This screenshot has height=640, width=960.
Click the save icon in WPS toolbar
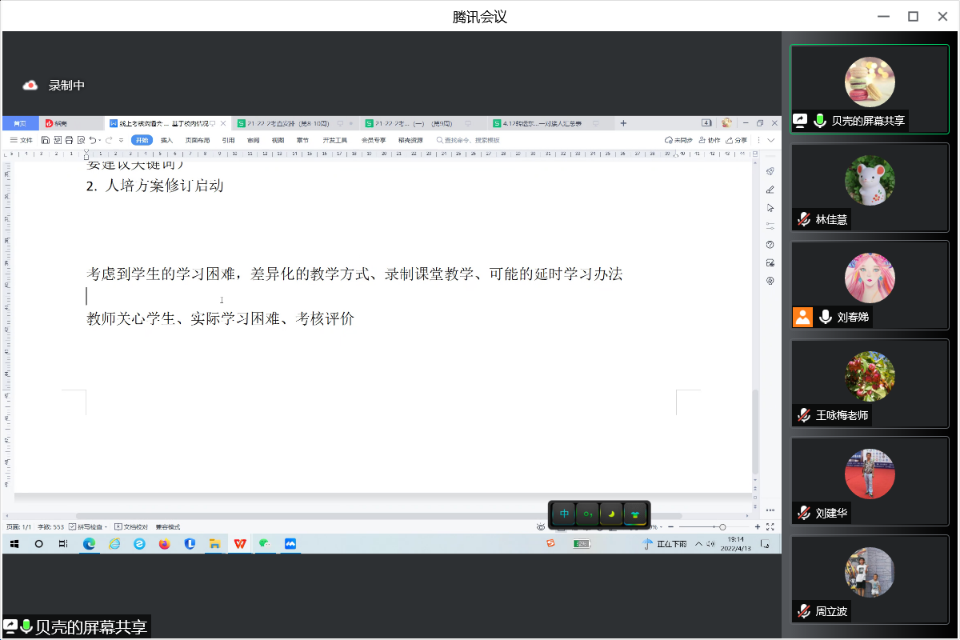(x=46, y=140)
